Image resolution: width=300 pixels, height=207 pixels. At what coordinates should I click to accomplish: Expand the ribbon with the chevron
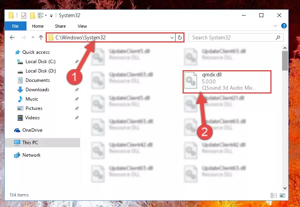(275, 26)
